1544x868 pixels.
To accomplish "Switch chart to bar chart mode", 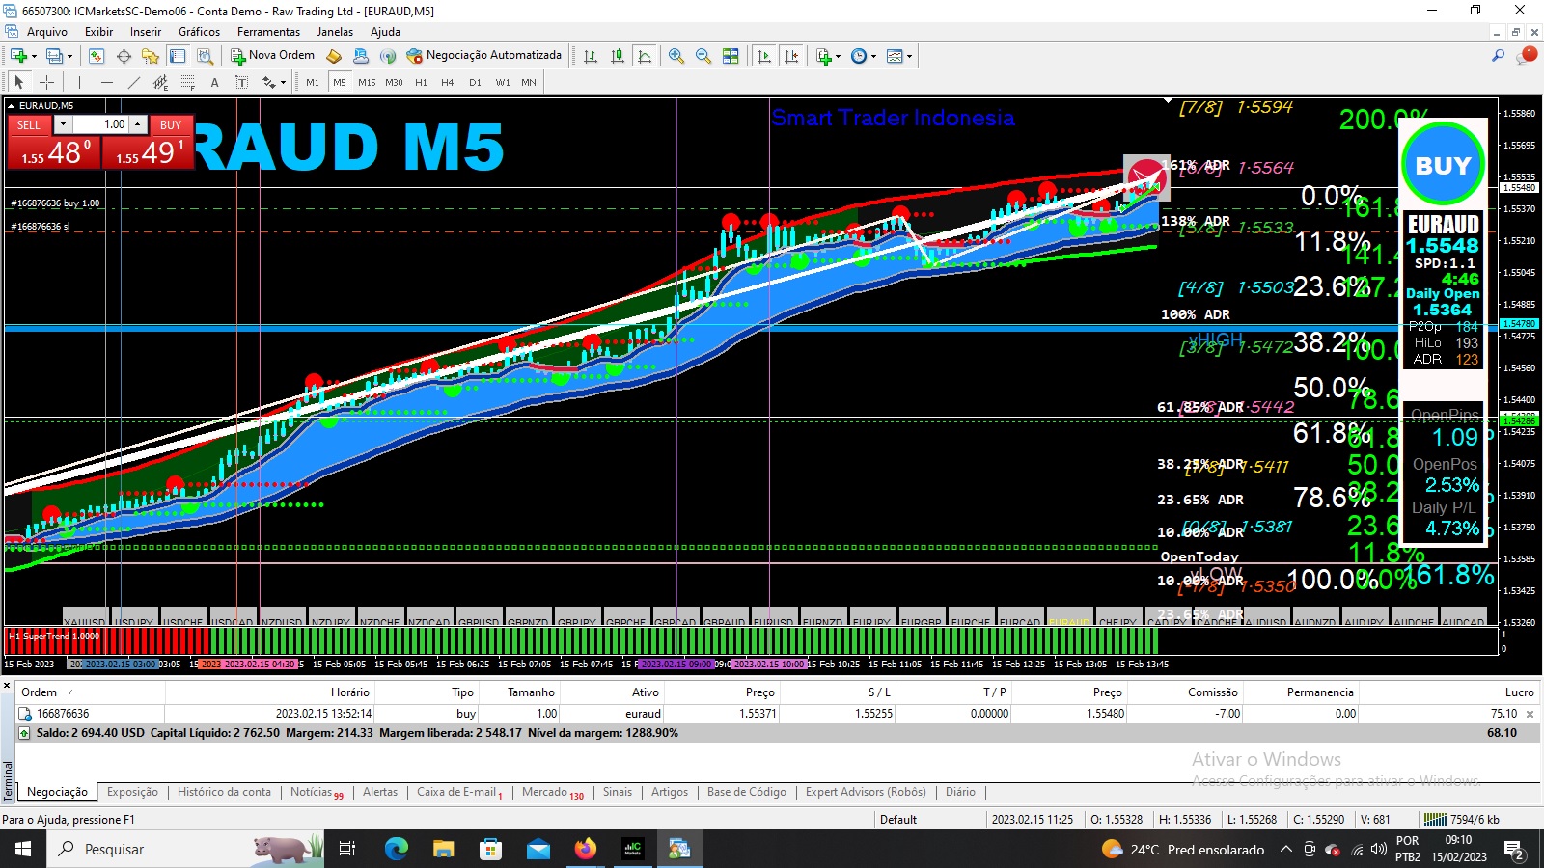I will (591, 56).
